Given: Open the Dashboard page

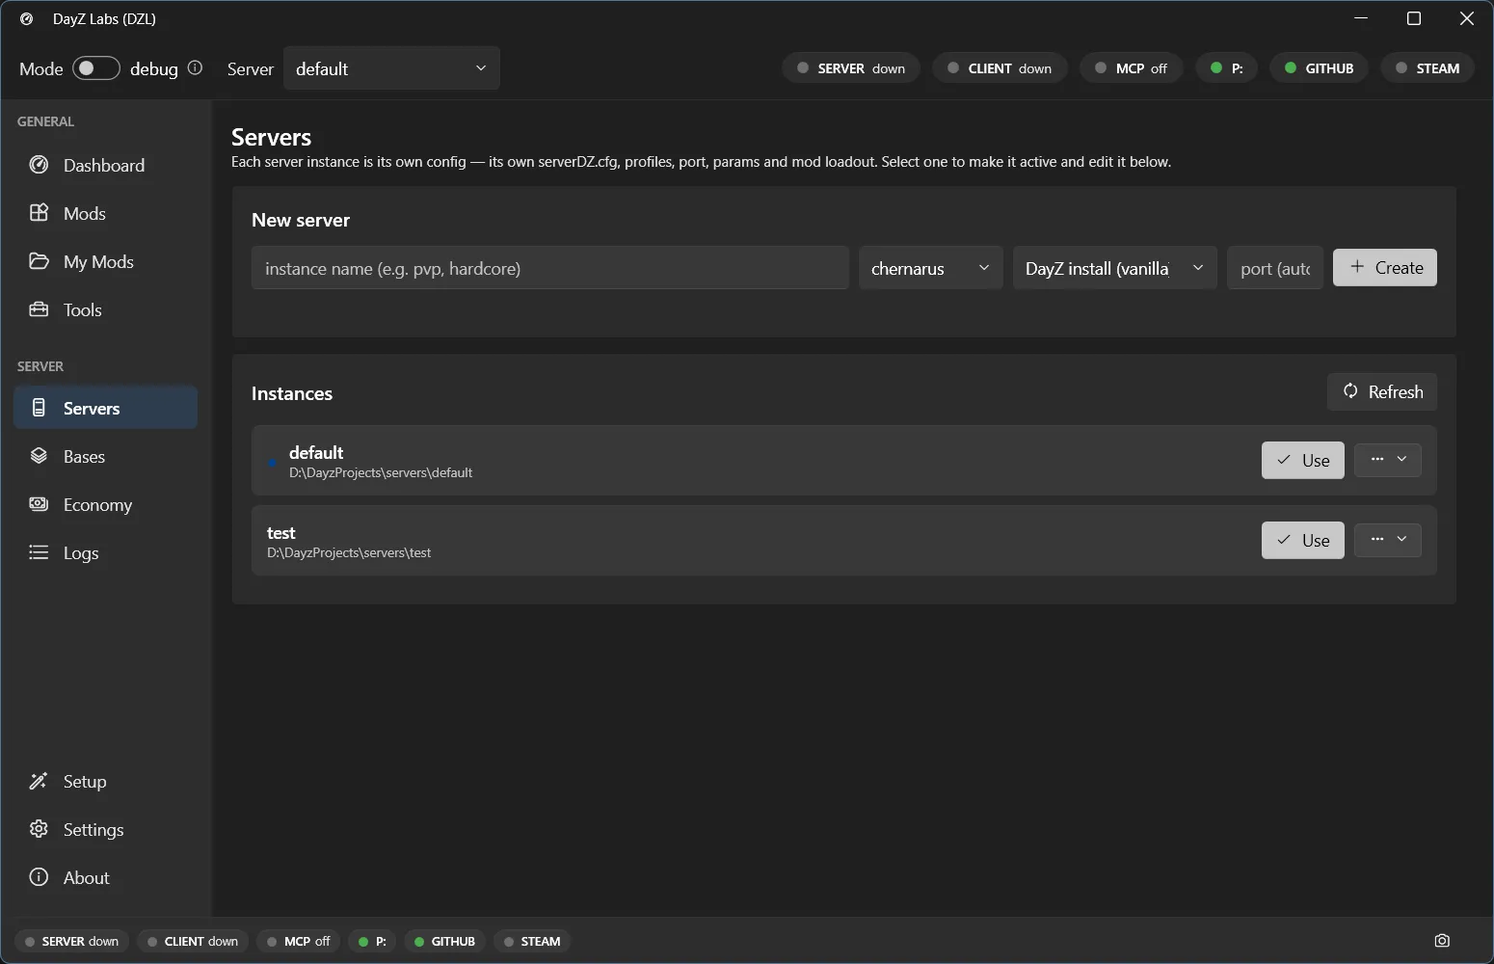Looking at the screenshot, I should (x=106, y=165).
